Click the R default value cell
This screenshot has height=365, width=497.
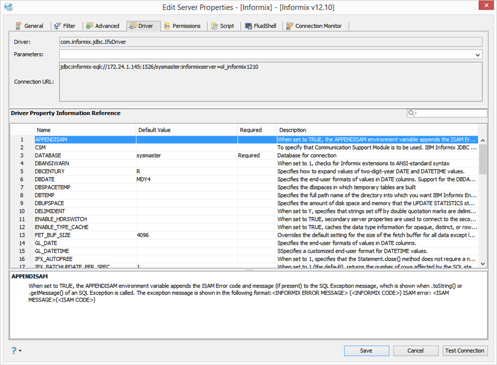pos(187,171)
